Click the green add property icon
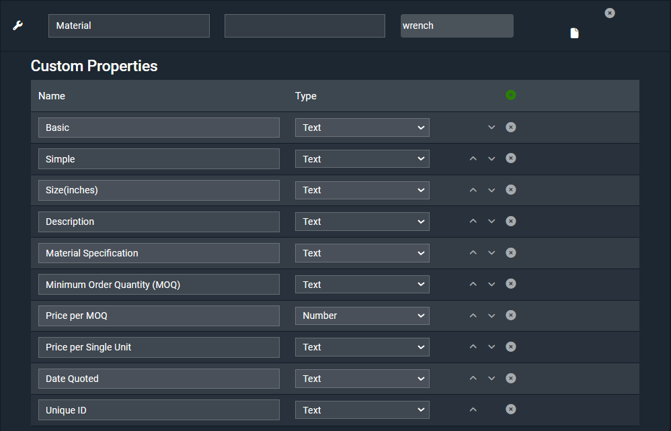 pyautogui.click(x=510, y=95)
